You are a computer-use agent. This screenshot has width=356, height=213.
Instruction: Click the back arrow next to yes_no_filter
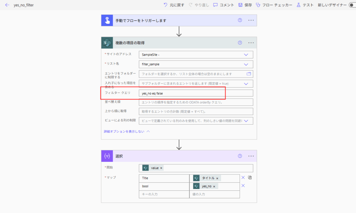[x=7, y=5]
